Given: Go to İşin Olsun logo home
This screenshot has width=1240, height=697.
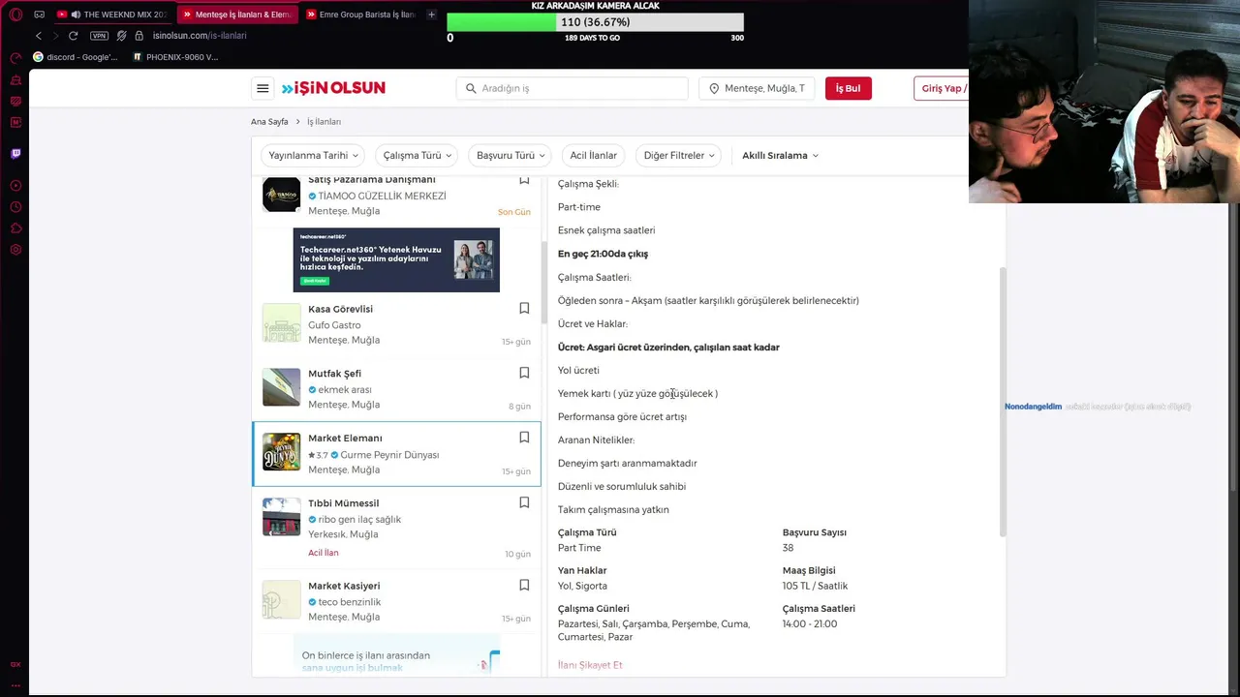Looking at the screenshot, I should coord(333,88).
